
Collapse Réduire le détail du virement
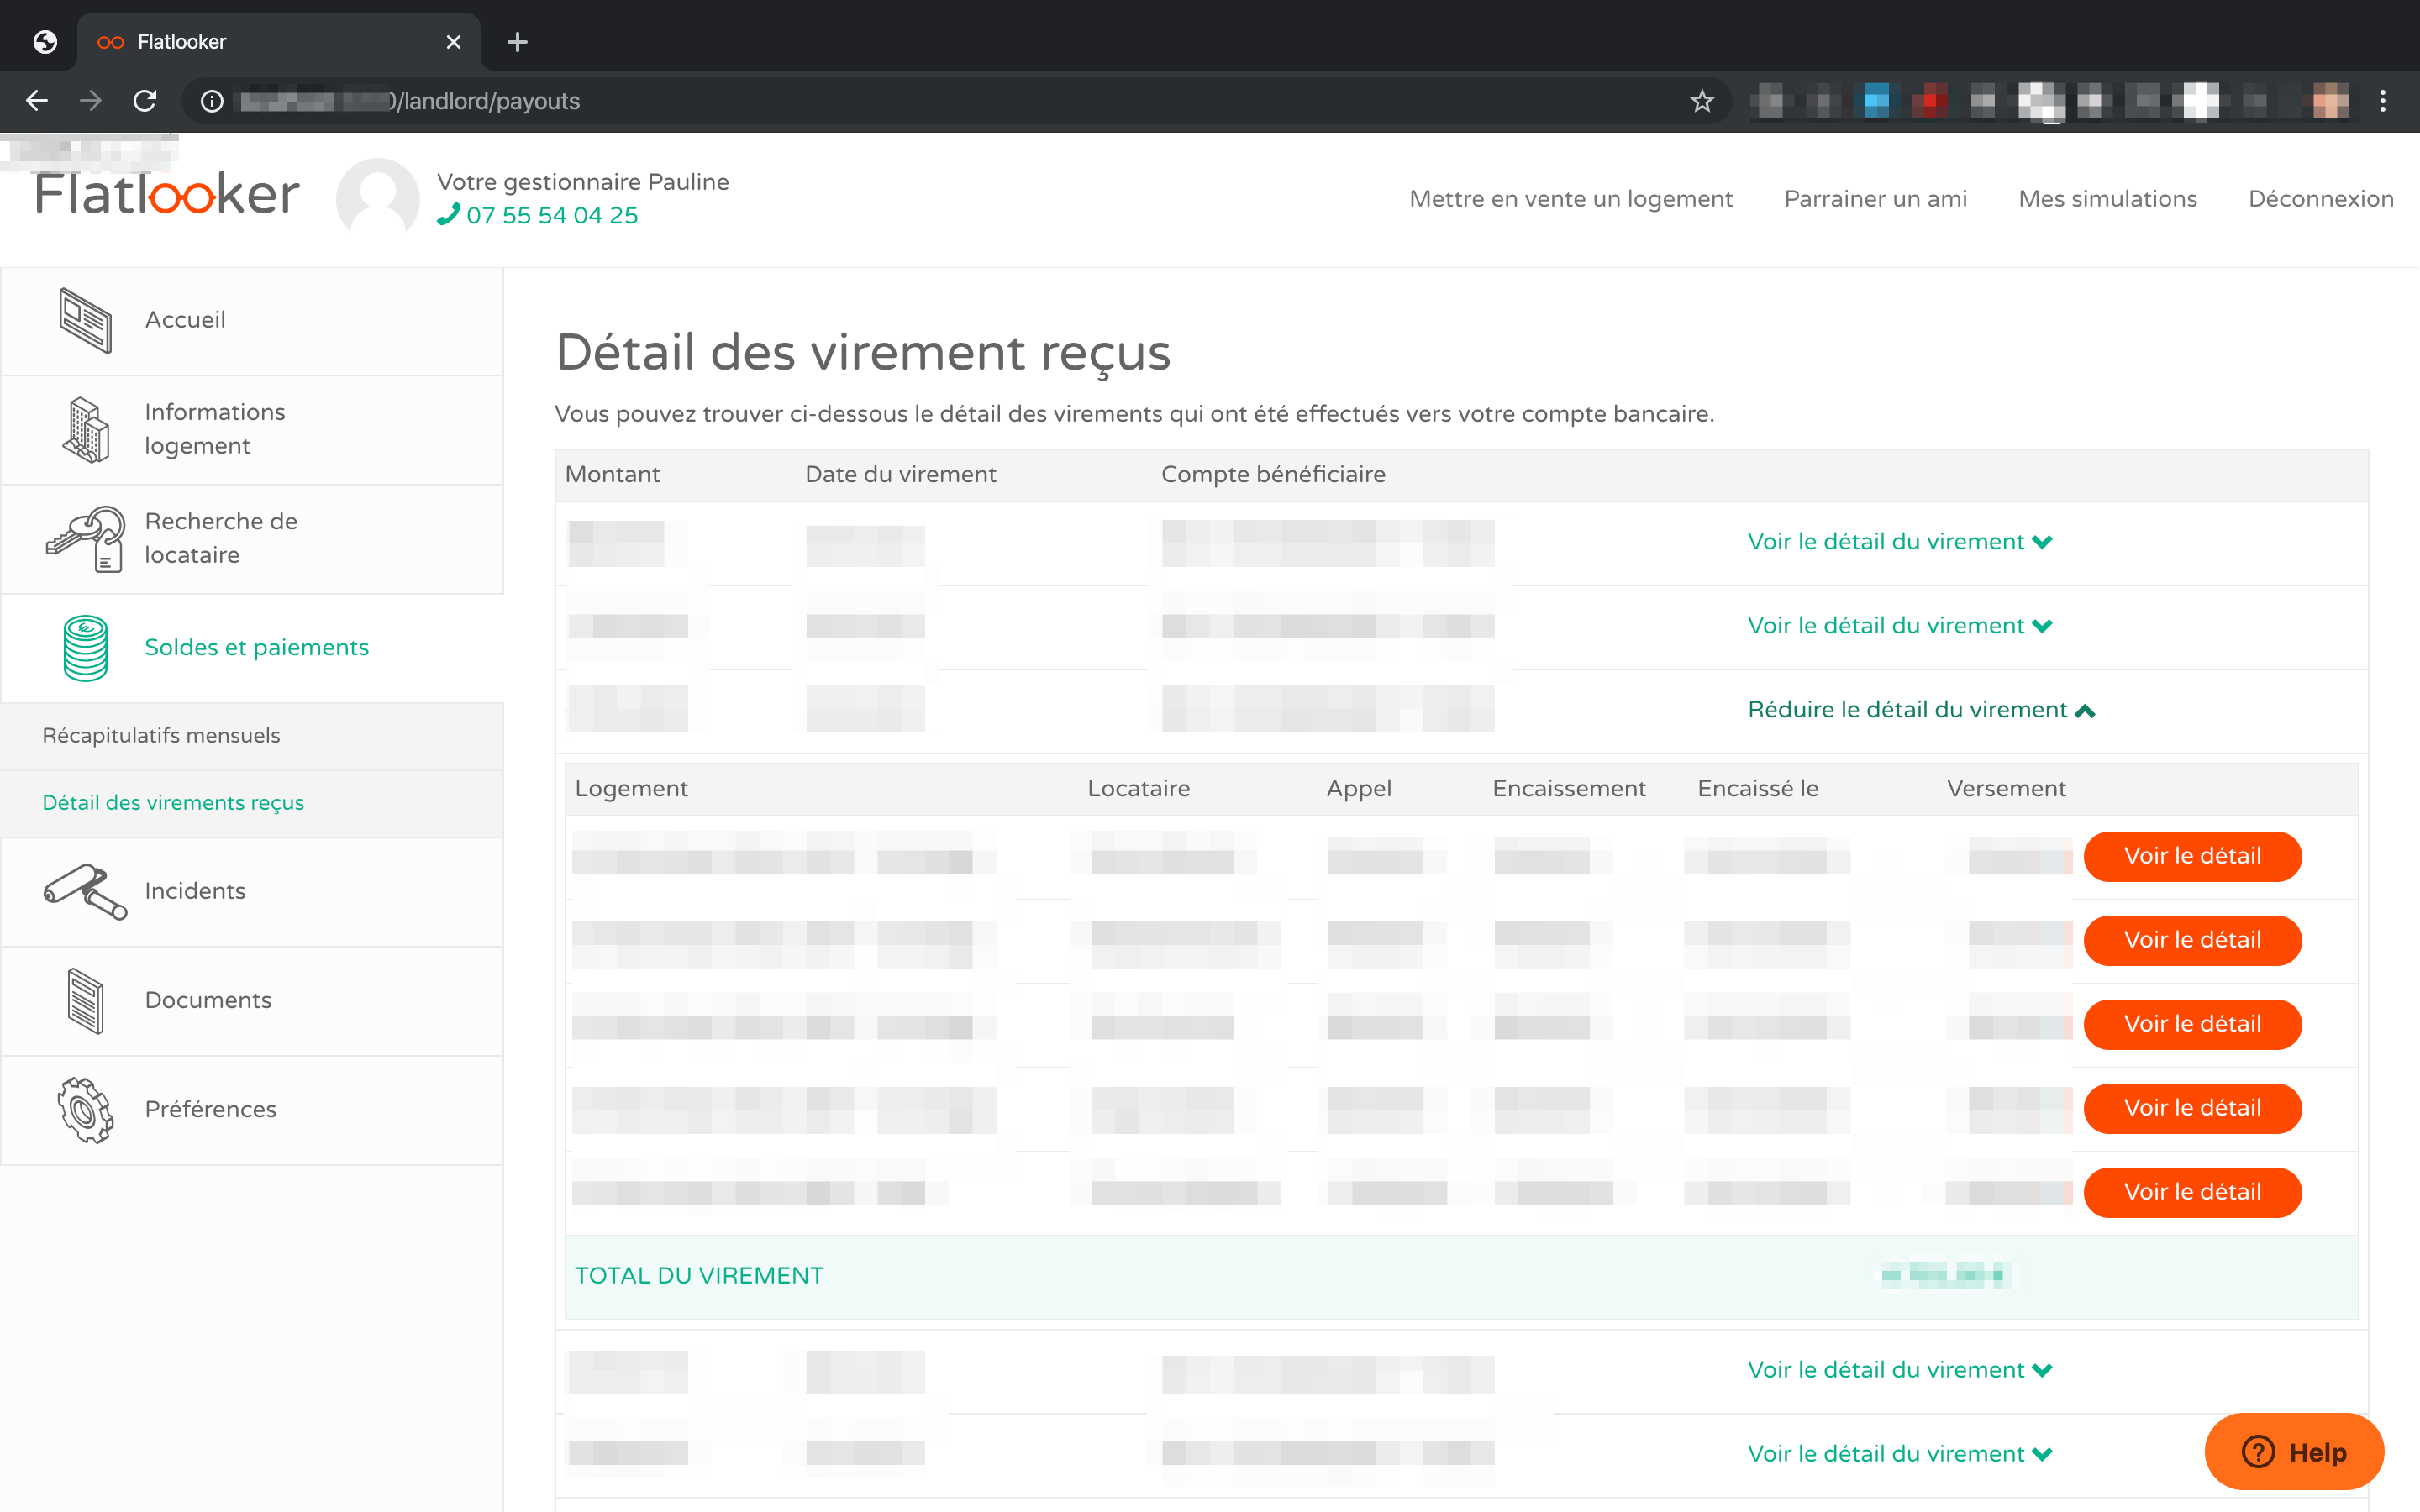1921,710
